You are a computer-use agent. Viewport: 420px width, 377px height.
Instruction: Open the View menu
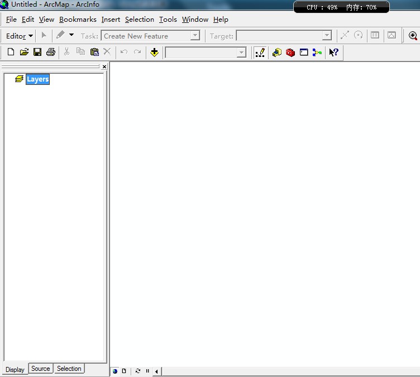46,20
